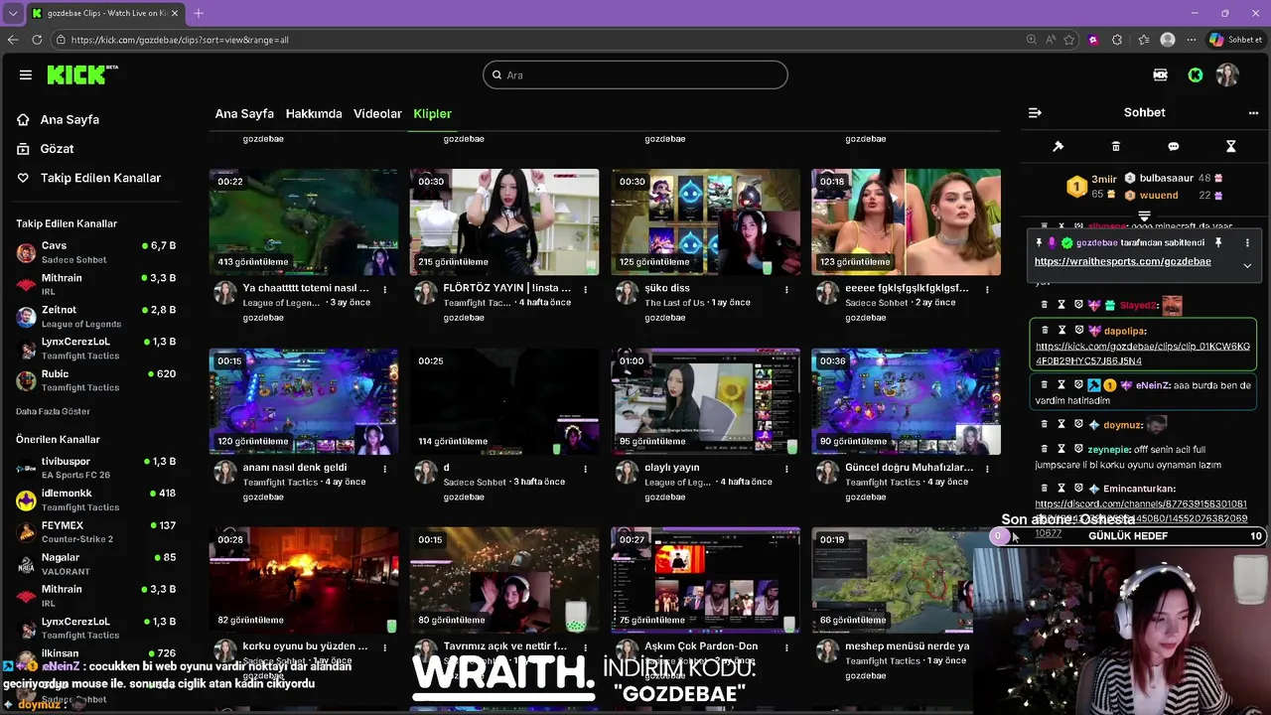Play the 00:22 'Ya chaattttt totemi' clip thumbnail
Image resolution: width=1271 pixels, height=715 pixels.
coord(304,221)
